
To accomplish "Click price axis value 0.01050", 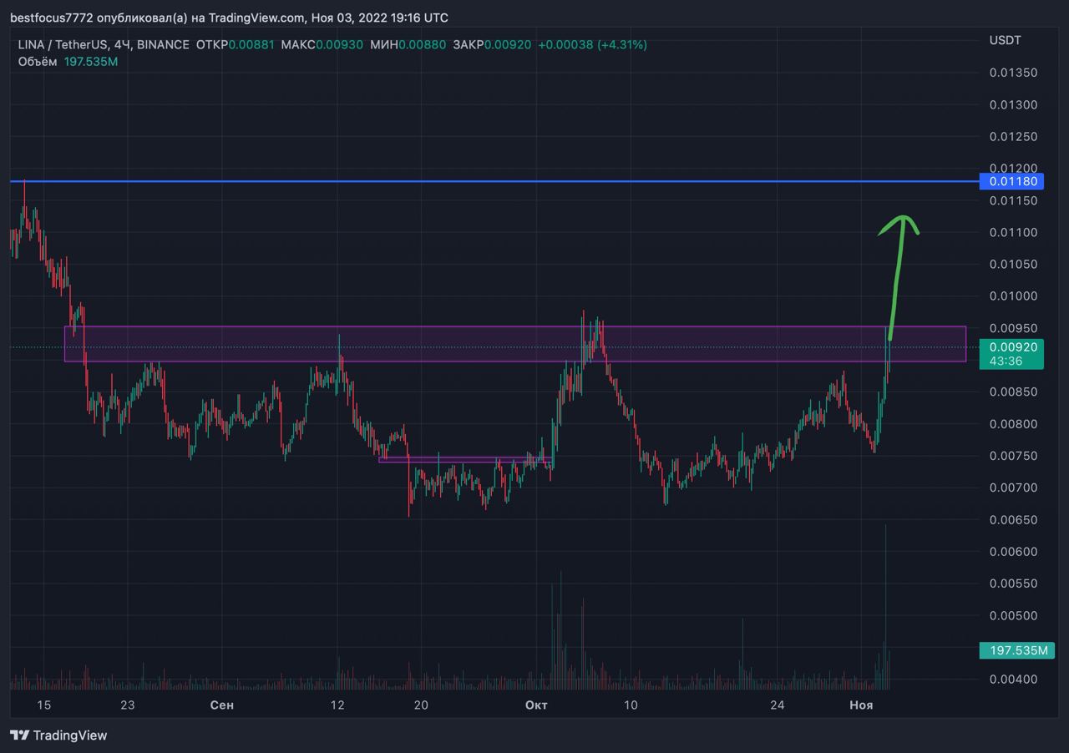I will [x=1013, y=264].
